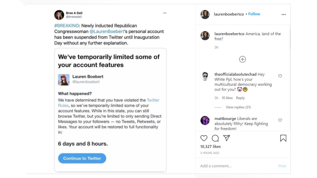The image size is (317, 178).
Task: Open mattbourge's profile avatar
Action: pyautogui.click(x=205, y=121)
